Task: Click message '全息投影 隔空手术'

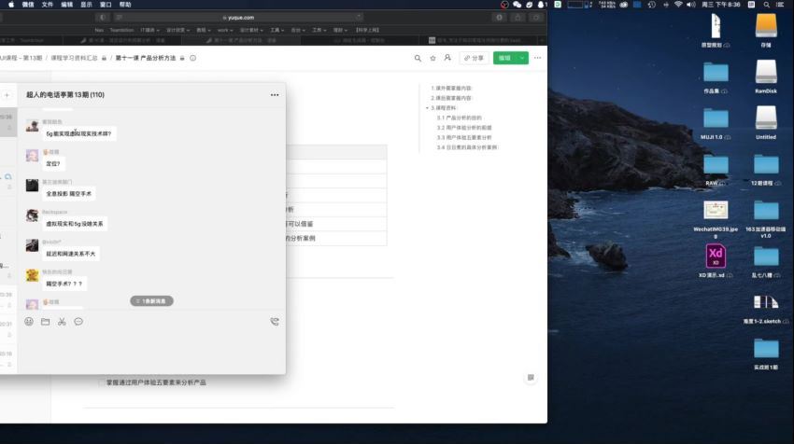Action: (69, 194)
